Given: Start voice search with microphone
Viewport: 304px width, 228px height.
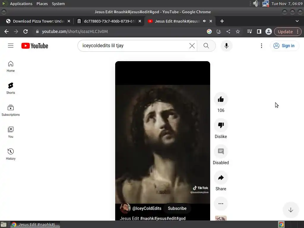Looking at the screenshot, I should point(227,46).
